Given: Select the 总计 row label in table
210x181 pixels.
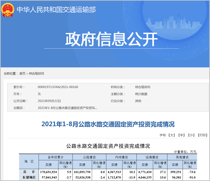Looking at the screenshot, I should point(29,172).
